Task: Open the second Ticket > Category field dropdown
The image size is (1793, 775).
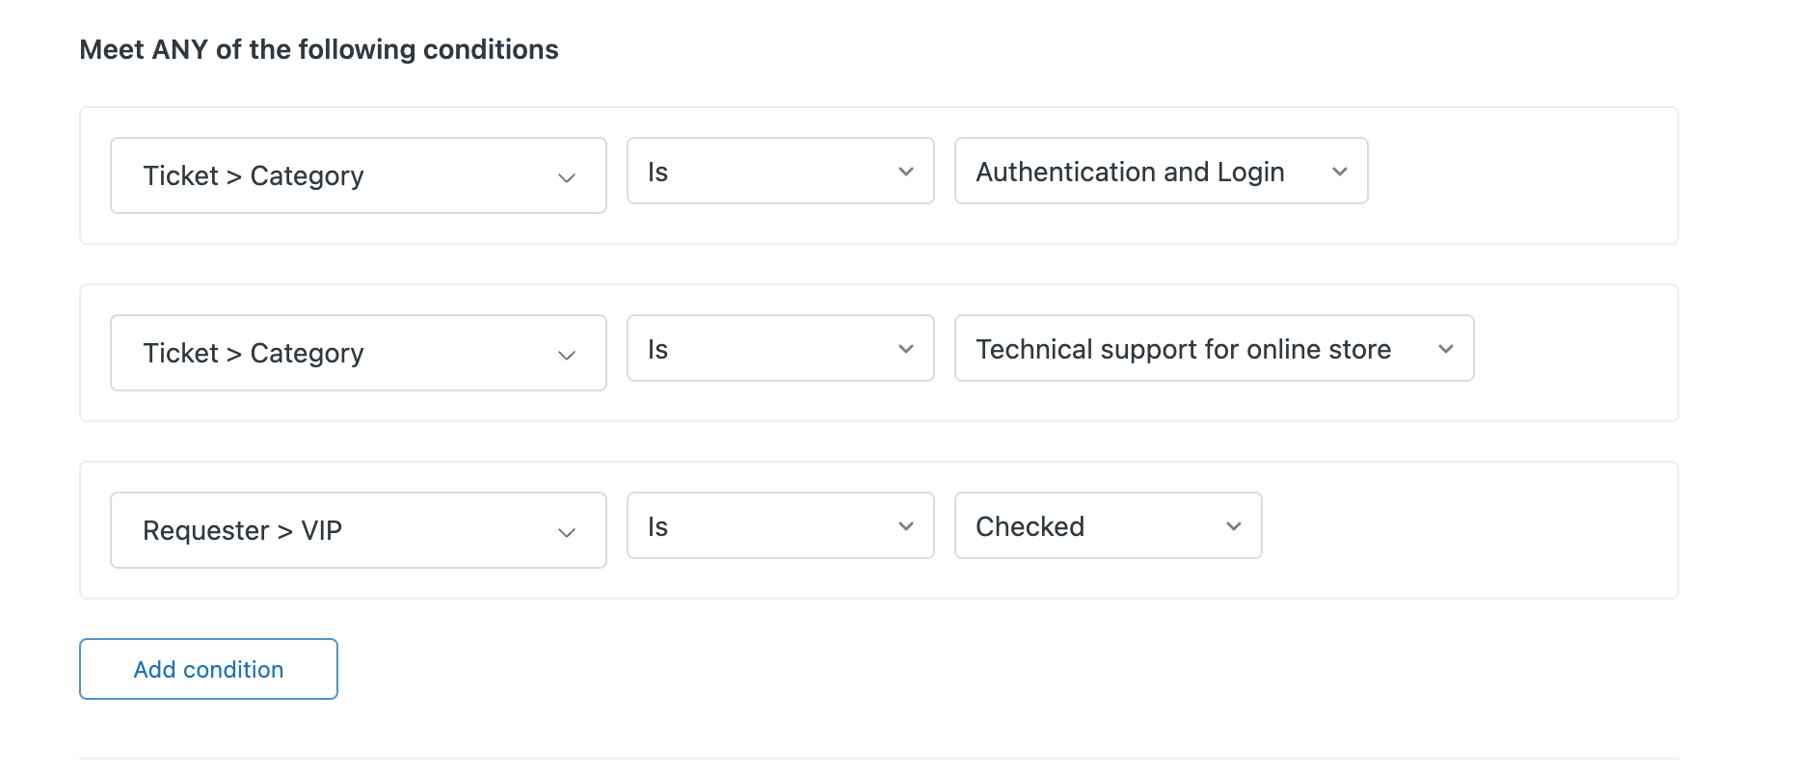Action: [x=358, y=353]
